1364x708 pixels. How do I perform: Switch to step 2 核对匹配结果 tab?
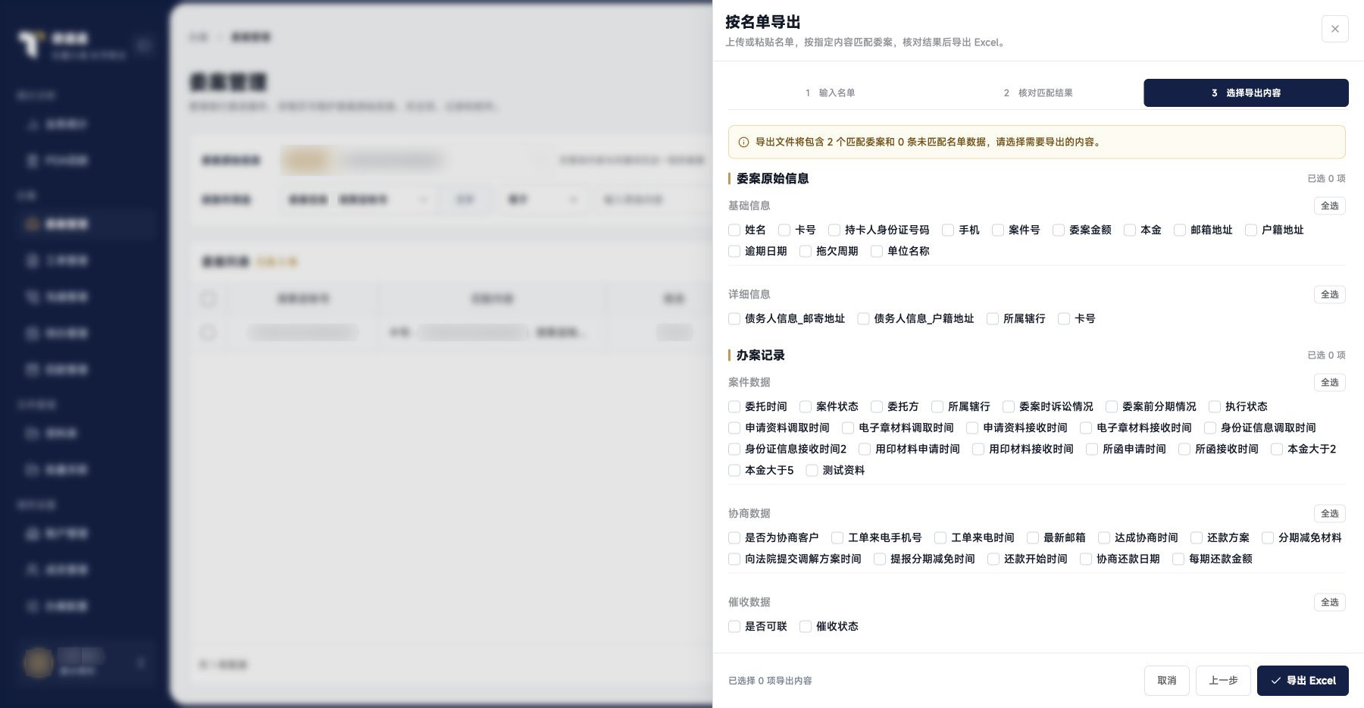click(1038, 92)
